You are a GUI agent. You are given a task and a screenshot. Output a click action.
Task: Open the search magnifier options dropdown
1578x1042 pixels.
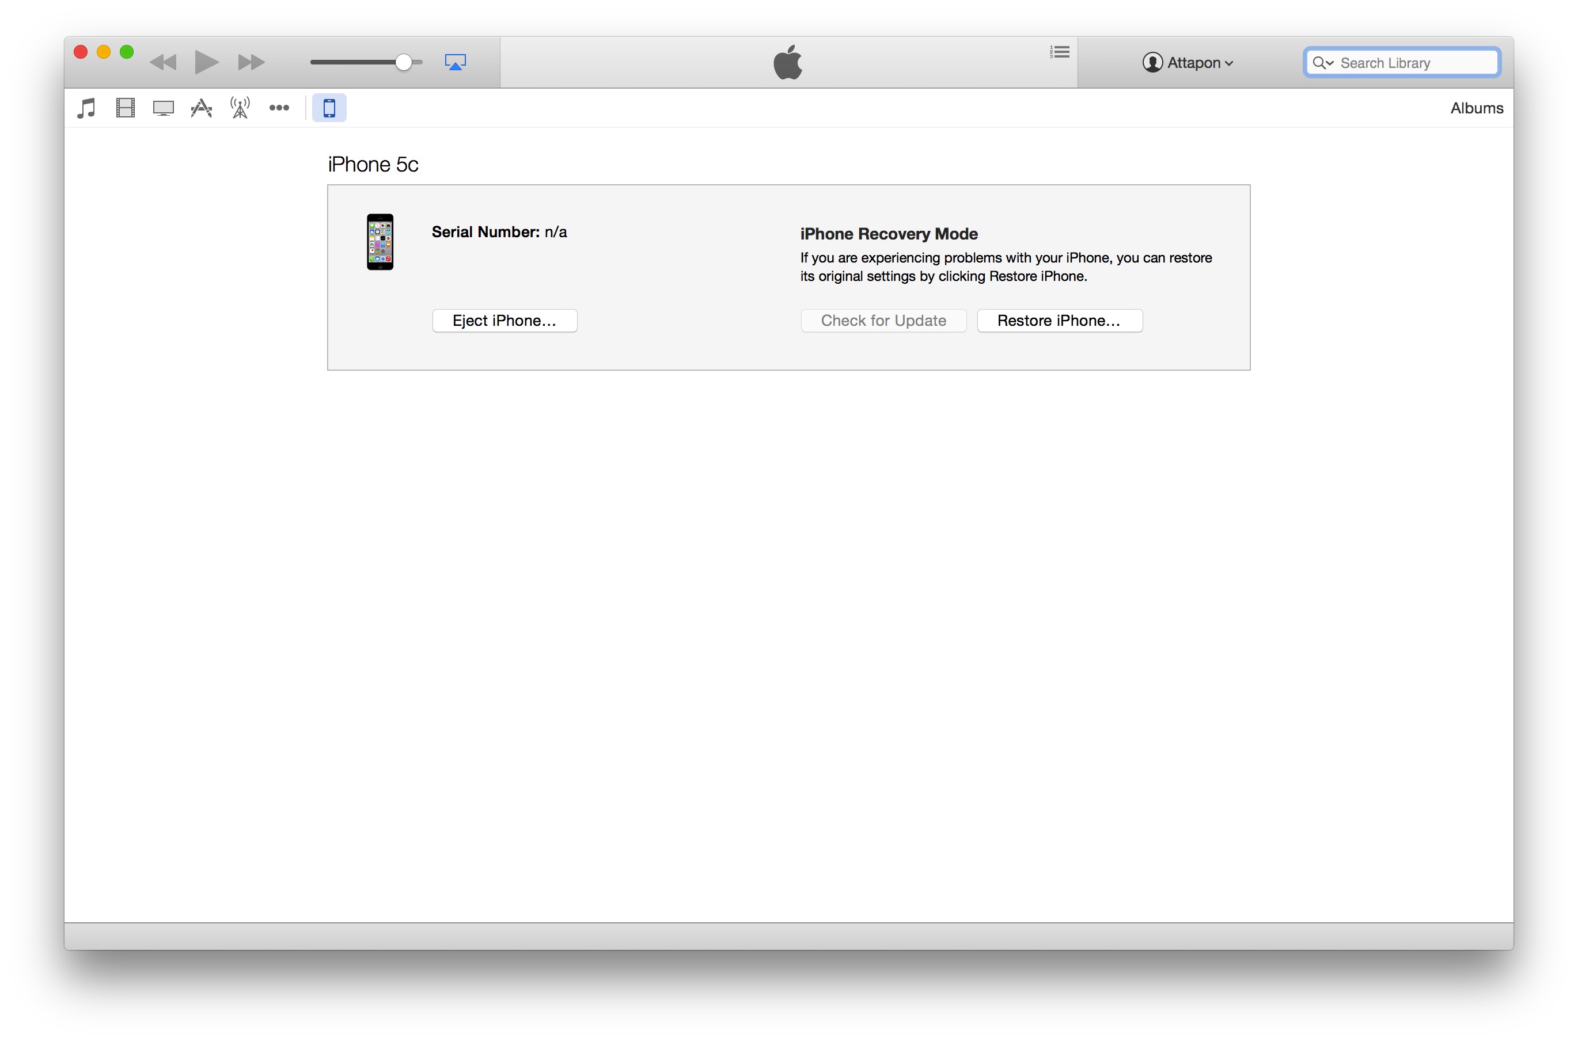click(x=1323, y=63)
